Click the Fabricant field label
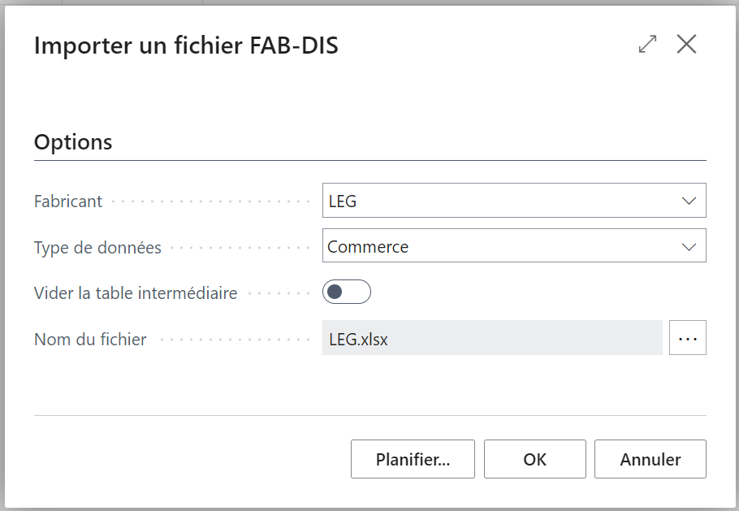Viewport: 739px width, 511px height. (68, 201)
